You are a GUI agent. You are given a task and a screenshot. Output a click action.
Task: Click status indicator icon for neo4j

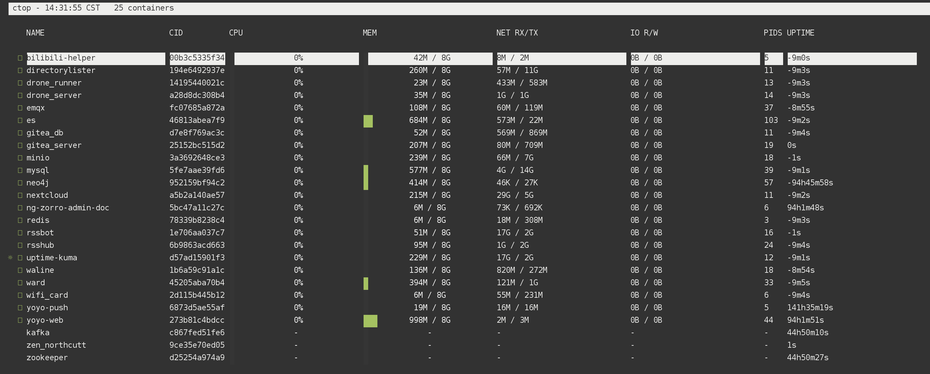[20, 183]
